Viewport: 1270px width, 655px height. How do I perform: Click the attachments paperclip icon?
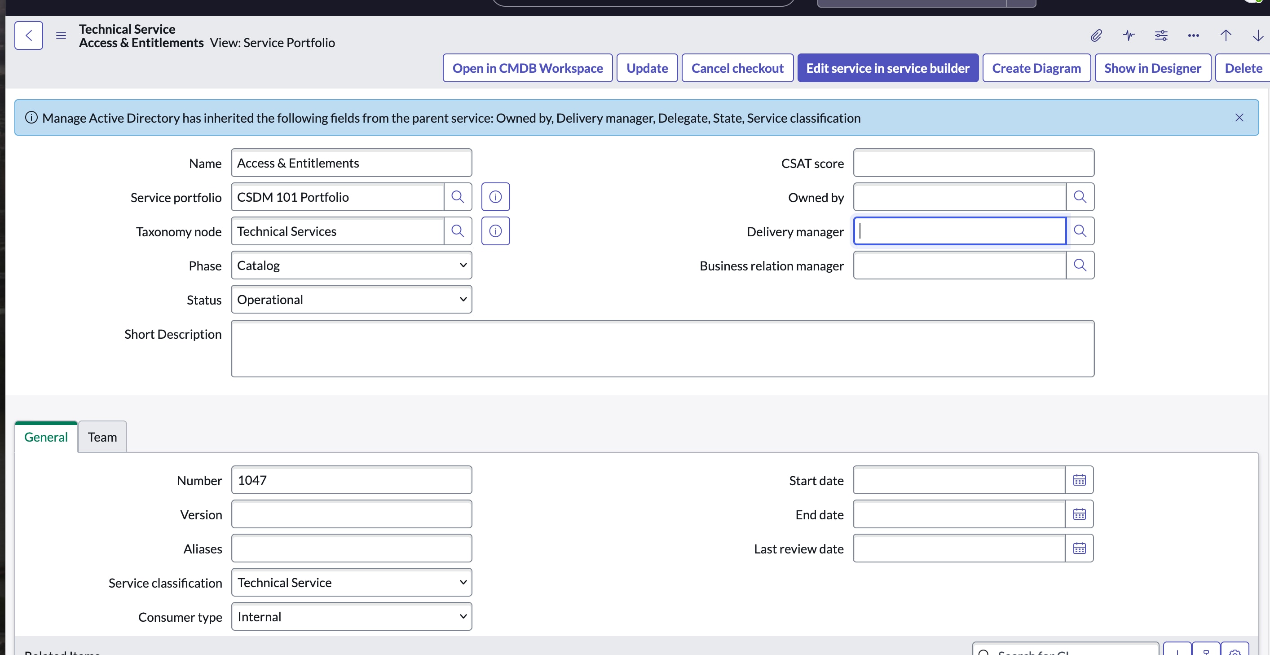[1096, 35]
